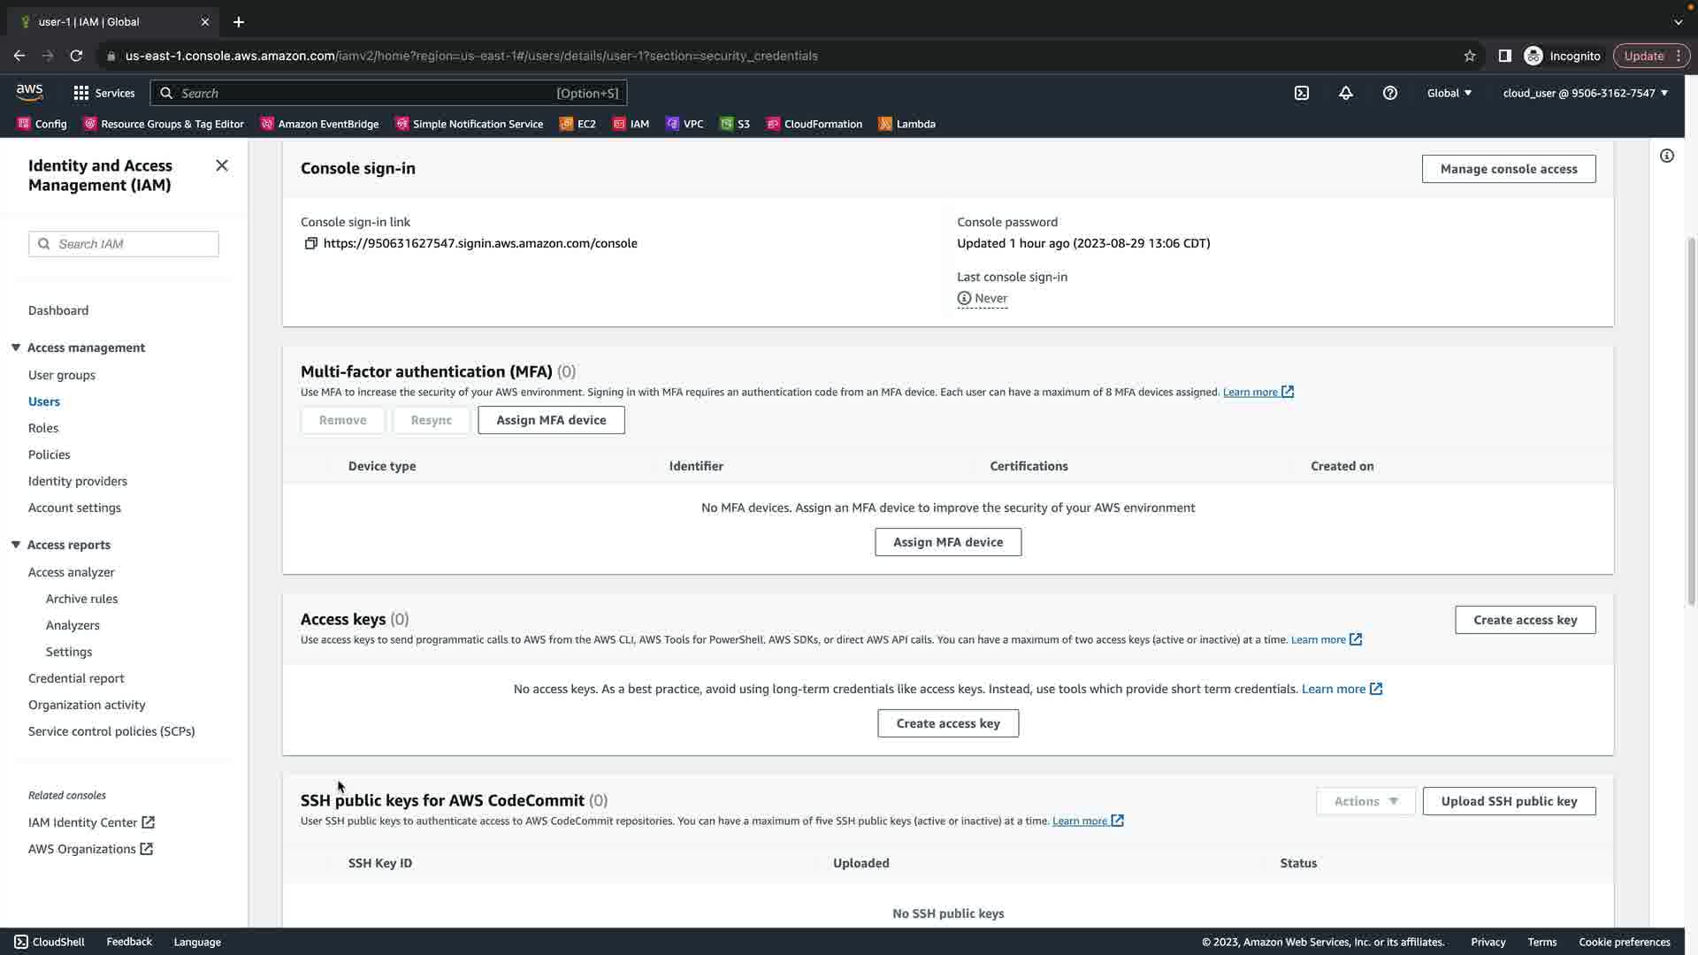Bookmark this page with the star icon
Image resolution: width=1698 pixels, height=955 pixels.
point(1470,56)
